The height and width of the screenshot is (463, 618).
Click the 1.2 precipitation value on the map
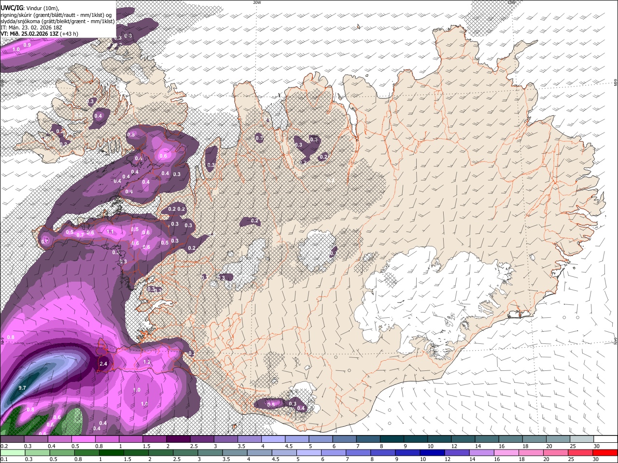(147, 362)
